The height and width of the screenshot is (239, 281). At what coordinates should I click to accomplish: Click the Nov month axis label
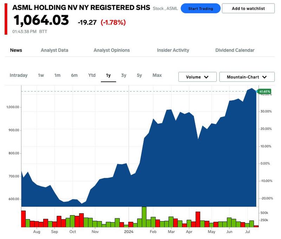pyautogui.click(x=95, y=232)
